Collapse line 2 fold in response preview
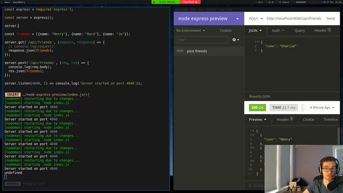343x193 pixels. pos(253,135)
